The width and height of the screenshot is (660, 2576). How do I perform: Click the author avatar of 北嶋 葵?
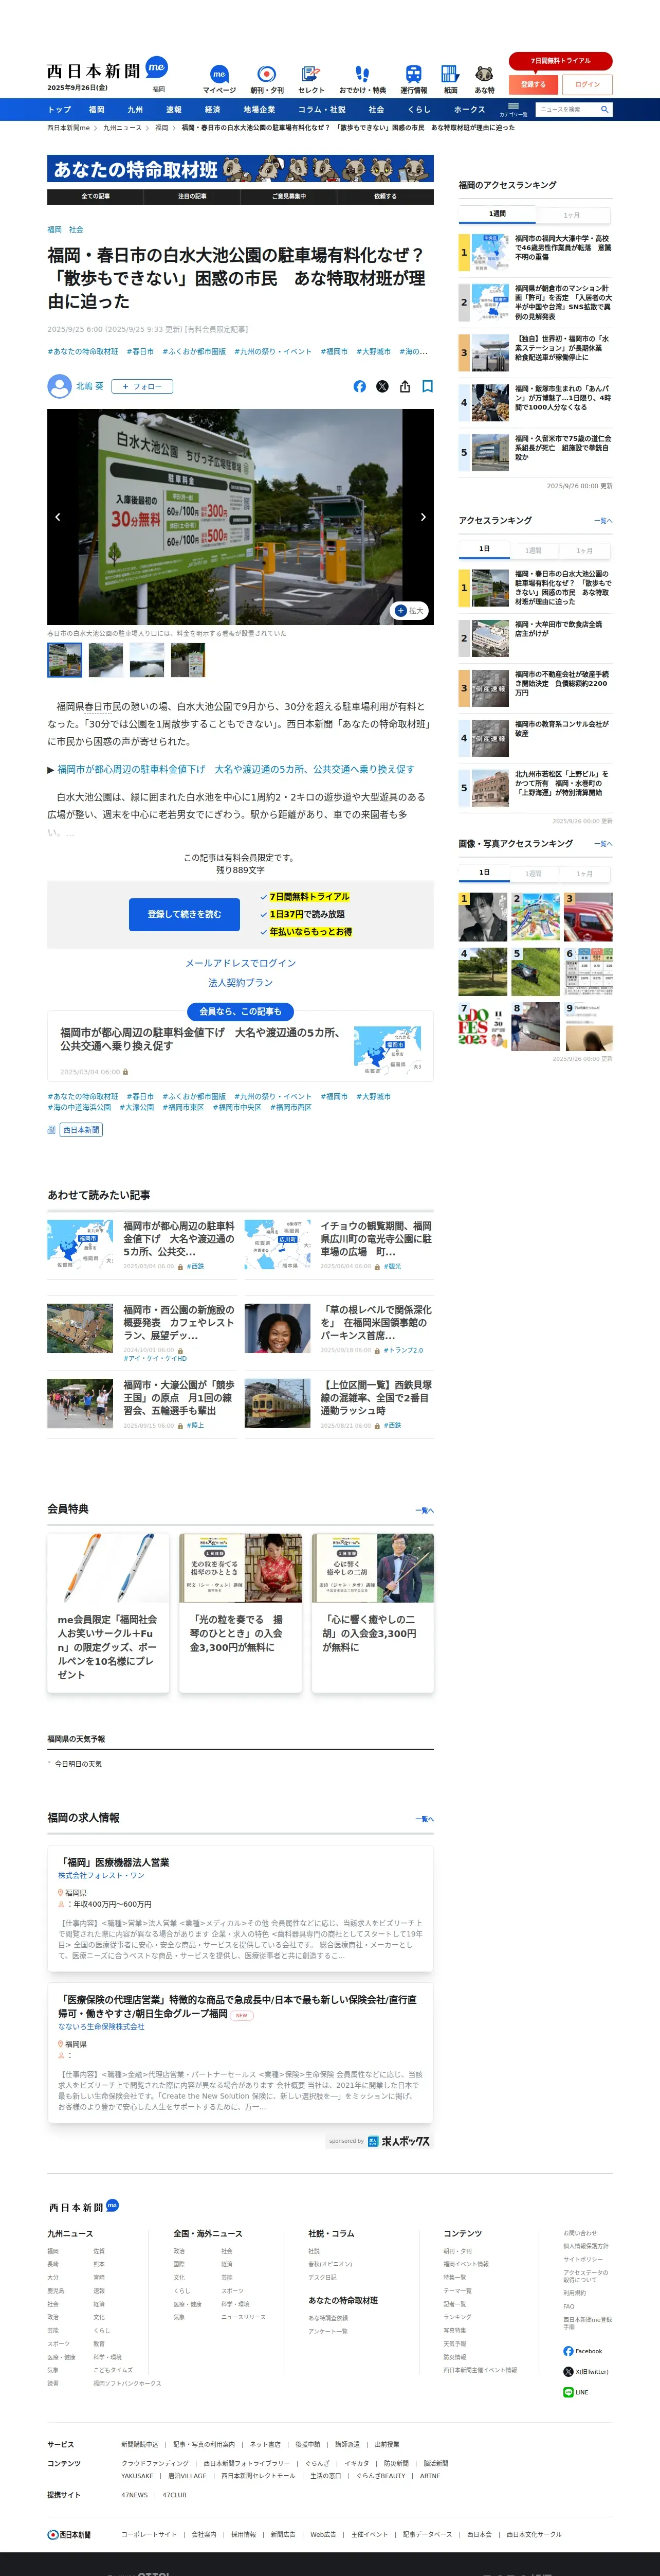(x=59, y=386)
